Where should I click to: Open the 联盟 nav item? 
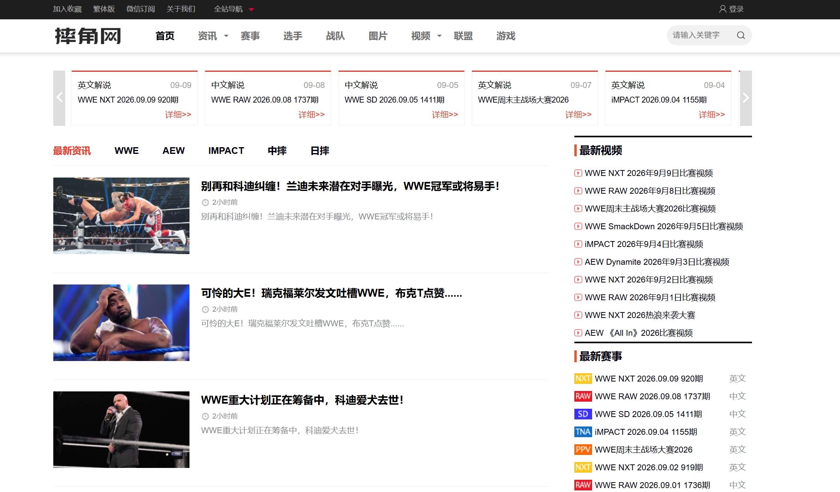(x=463, y=36)
